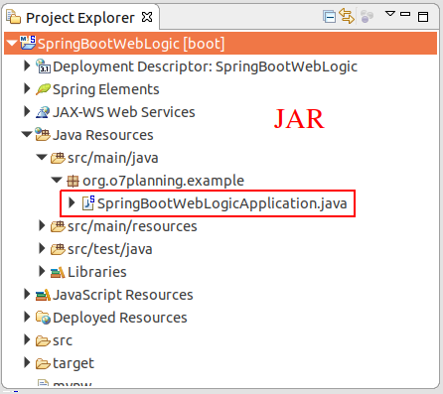Expand the src/main/resources folder
Viewport: 443px width, 394px height.
pos(42,226)
